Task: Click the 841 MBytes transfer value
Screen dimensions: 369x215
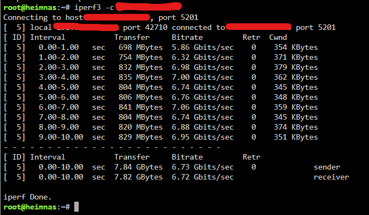Action: pyautogui.click(x=141, y=107)
